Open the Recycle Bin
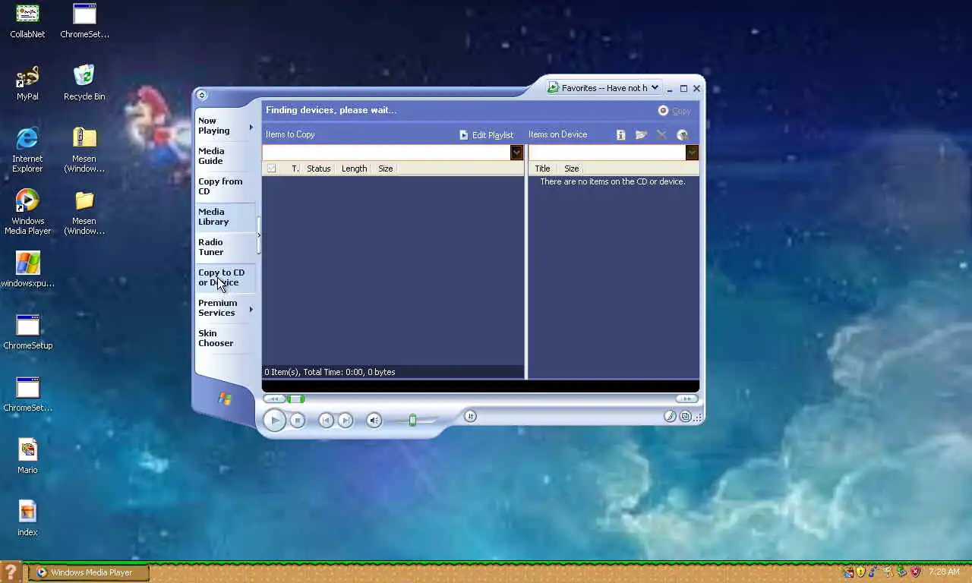The image size is (972, 583). pos(84,83)
